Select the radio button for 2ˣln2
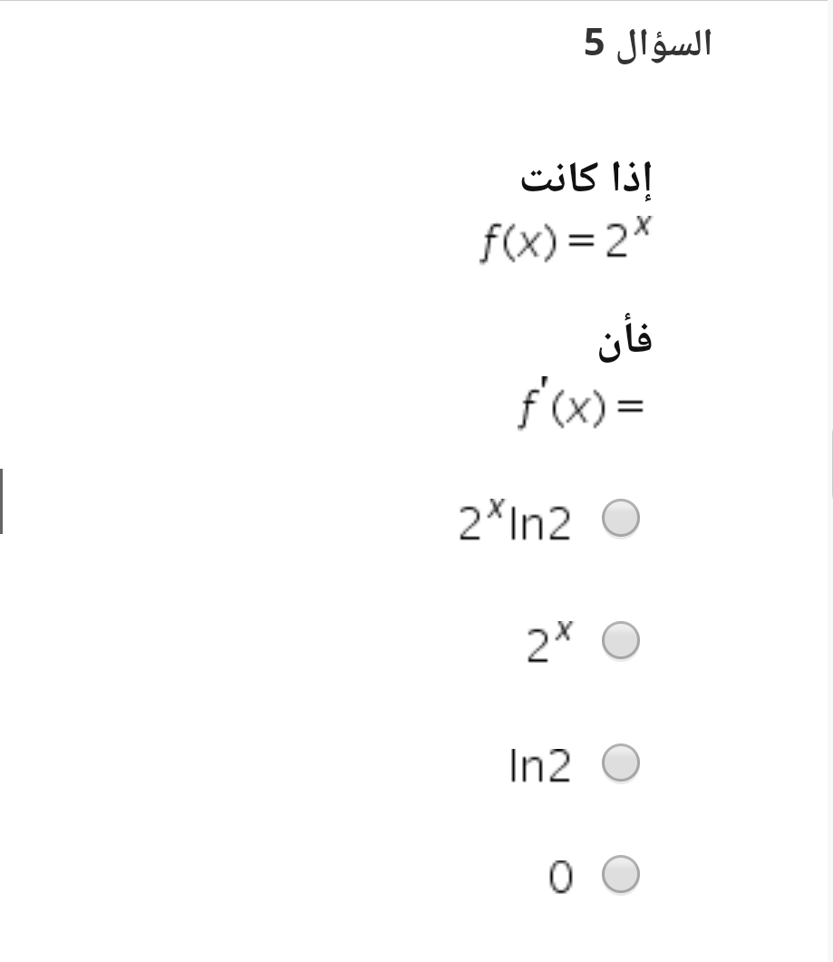This screenshot has height=962, width=833. pyautogui.click(x=621, y=519)
